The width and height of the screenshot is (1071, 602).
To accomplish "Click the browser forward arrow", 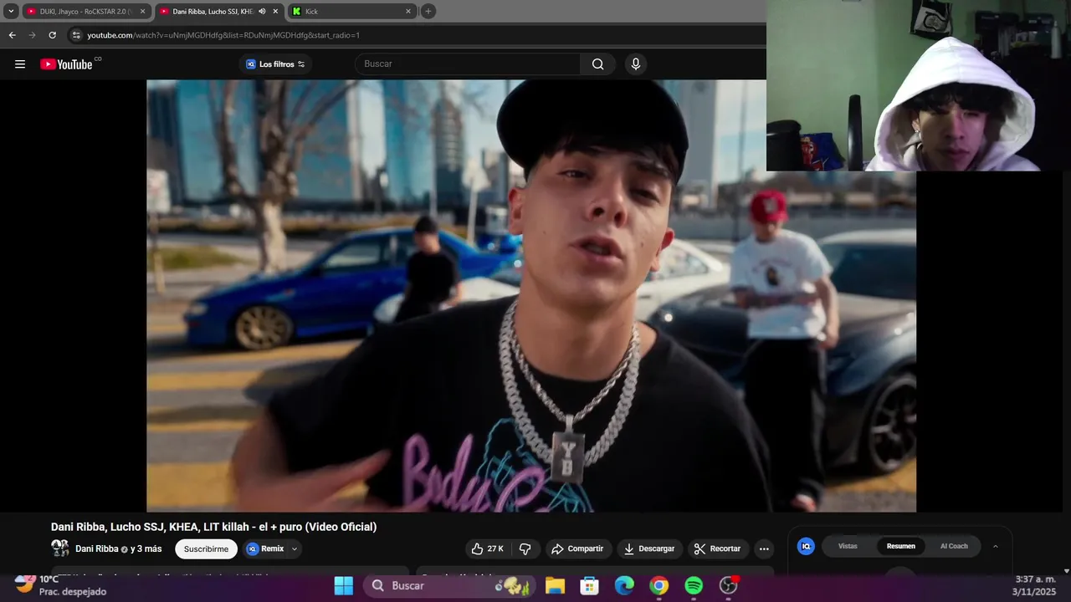I will 32,35.
